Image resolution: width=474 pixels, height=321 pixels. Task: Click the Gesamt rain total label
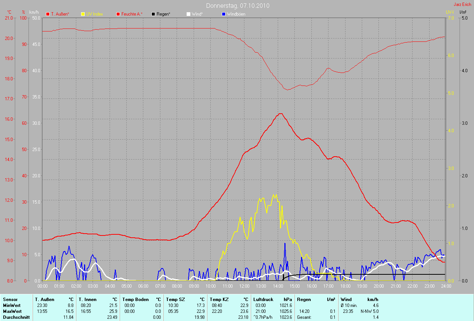pos(304,317)
